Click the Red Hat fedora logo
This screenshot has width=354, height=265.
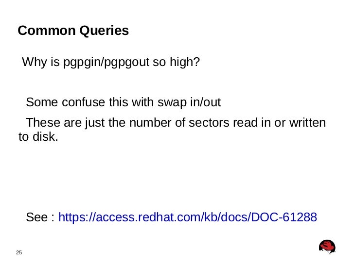coord(327,247)
